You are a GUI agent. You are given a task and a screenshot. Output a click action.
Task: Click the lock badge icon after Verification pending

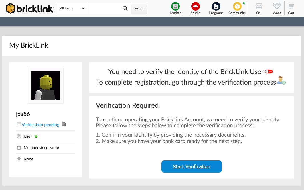[64, 124]
